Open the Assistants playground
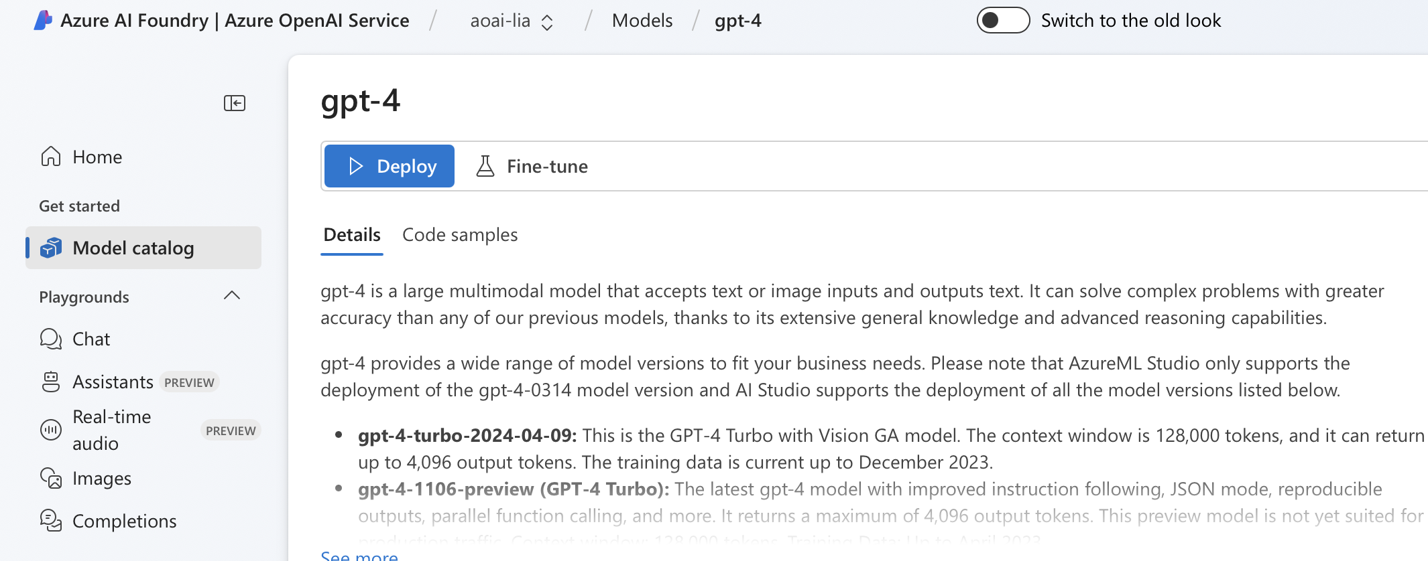 pos(143,382)
